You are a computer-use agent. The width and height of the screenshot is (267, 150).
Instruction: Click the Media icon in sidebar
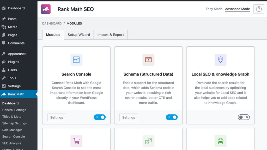click(x=4, y=27)
